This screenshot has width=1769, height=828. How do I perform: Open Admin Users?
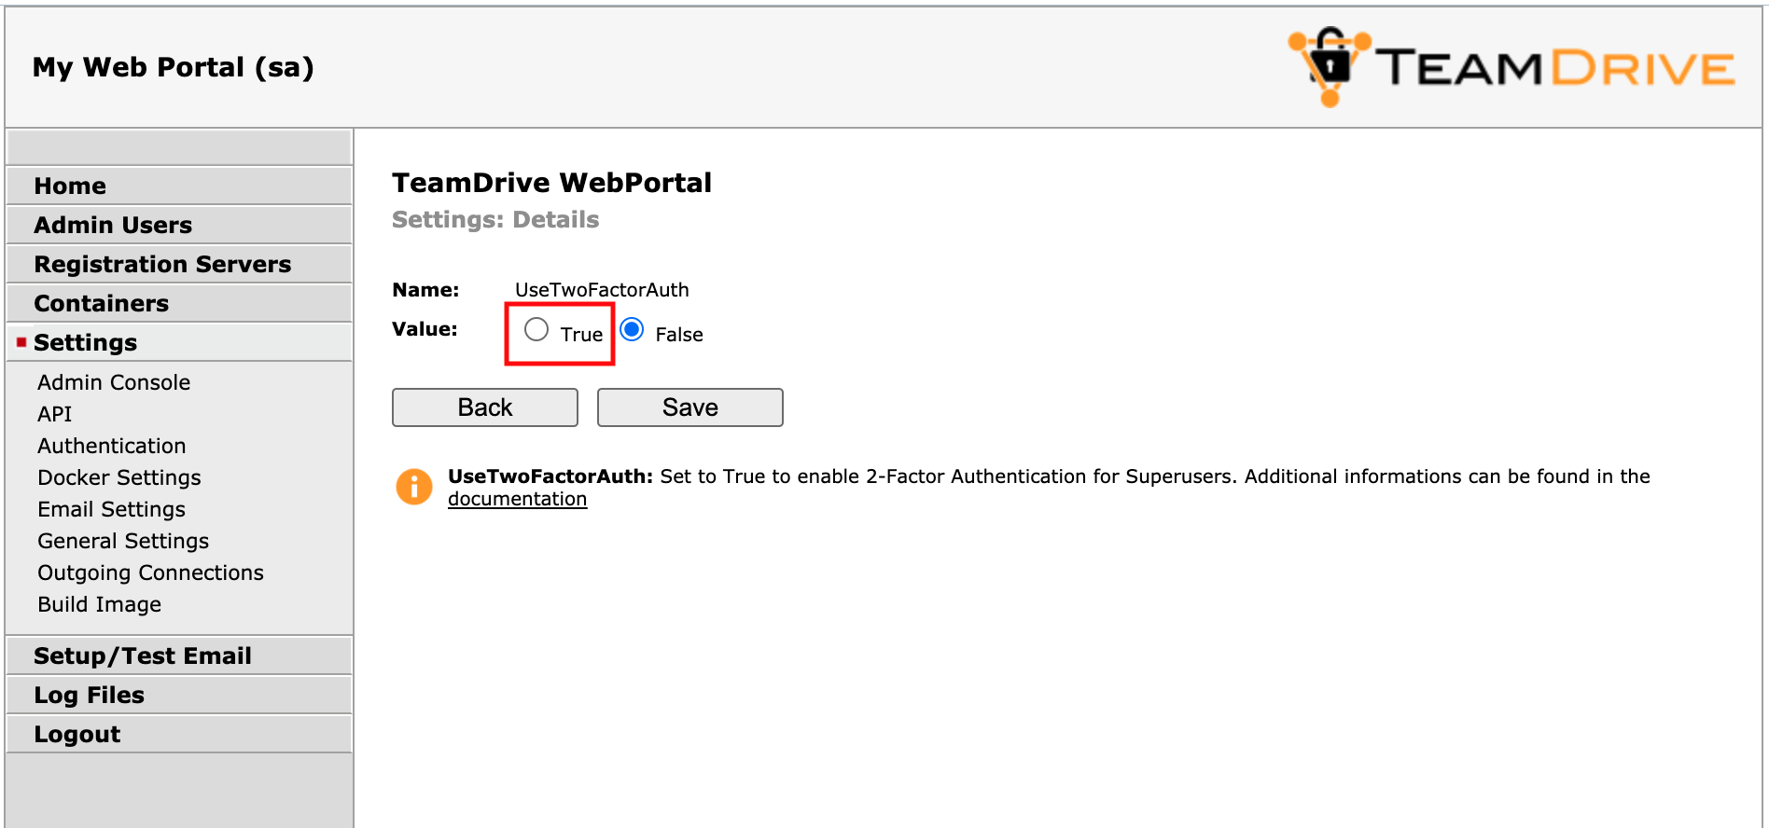click(x=114, y=225)
